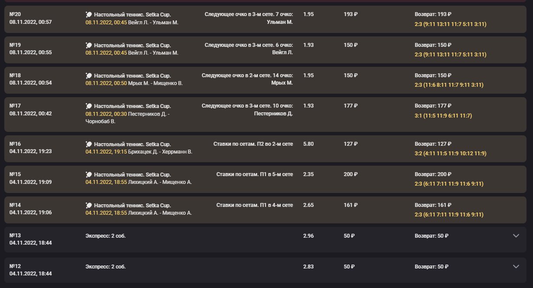Click table tennis icon in bet №19
This screenshot has width=533, height=288.
point(89,45)
